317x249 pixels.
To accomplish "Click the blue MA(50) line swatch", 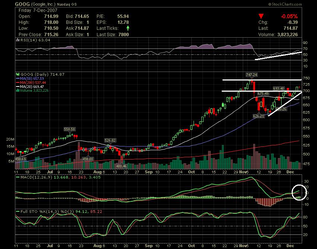I will [18, 78].
